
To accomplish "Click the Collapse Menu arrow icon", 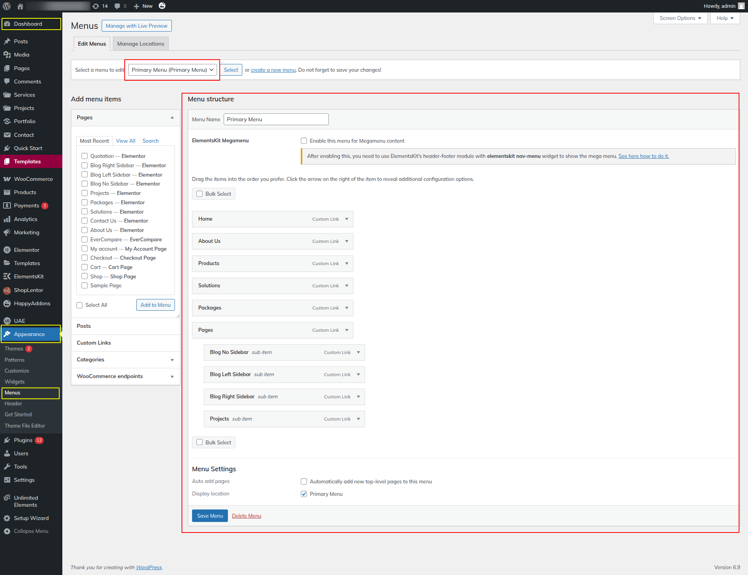I will tap(7, 531).
